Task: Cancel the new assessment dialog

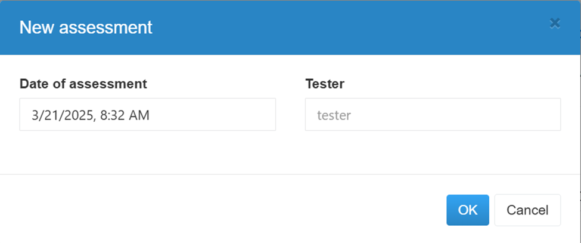Action: point(527,210)
